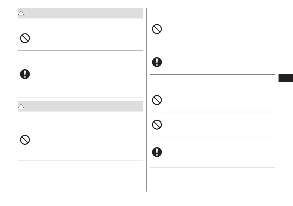
Task: Select the lowest prohibition icon in the right column
Action: pyautogui.click(x=157, y=125)
